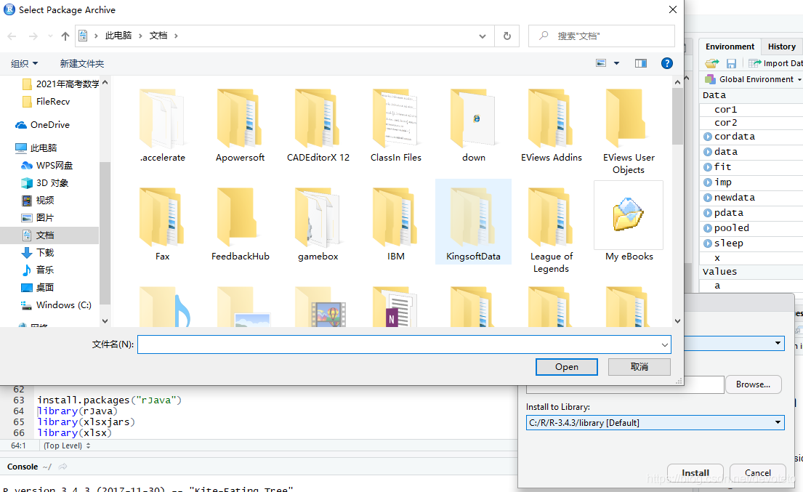This screenshot has height=492, width=803.
Task: Go back using the Back arrow
Action: (x=12, y=36)
